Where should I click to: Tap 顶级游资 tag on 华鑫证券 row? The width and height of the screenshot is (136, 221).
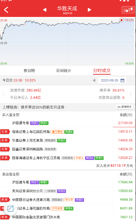pos(50,141)
